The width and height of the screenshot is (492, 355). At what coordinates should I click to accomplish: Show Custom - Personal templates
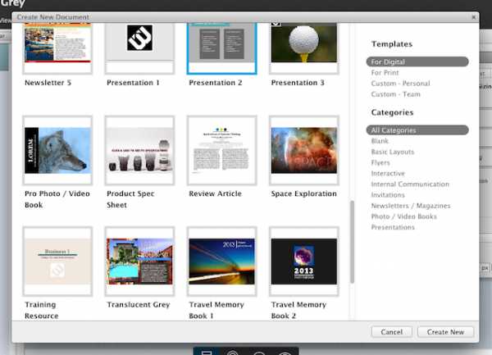click(400, 84)
